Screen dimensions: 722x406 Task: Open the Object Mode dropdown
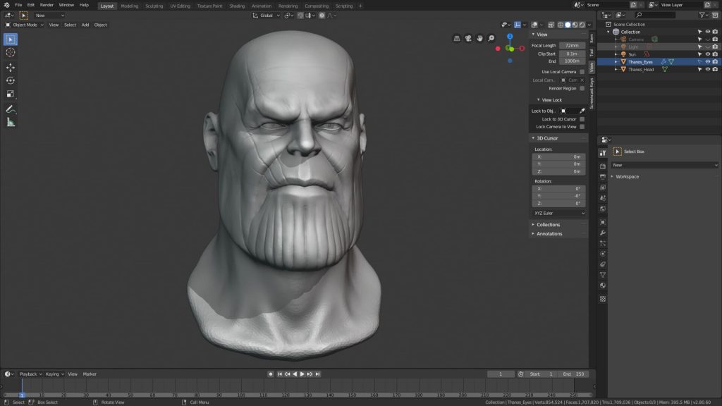25,25
